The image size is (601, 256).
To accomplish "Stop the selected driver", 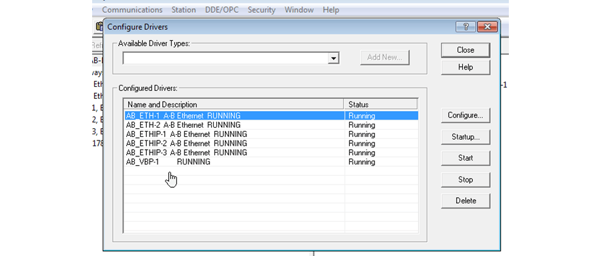I will point(465,180).
